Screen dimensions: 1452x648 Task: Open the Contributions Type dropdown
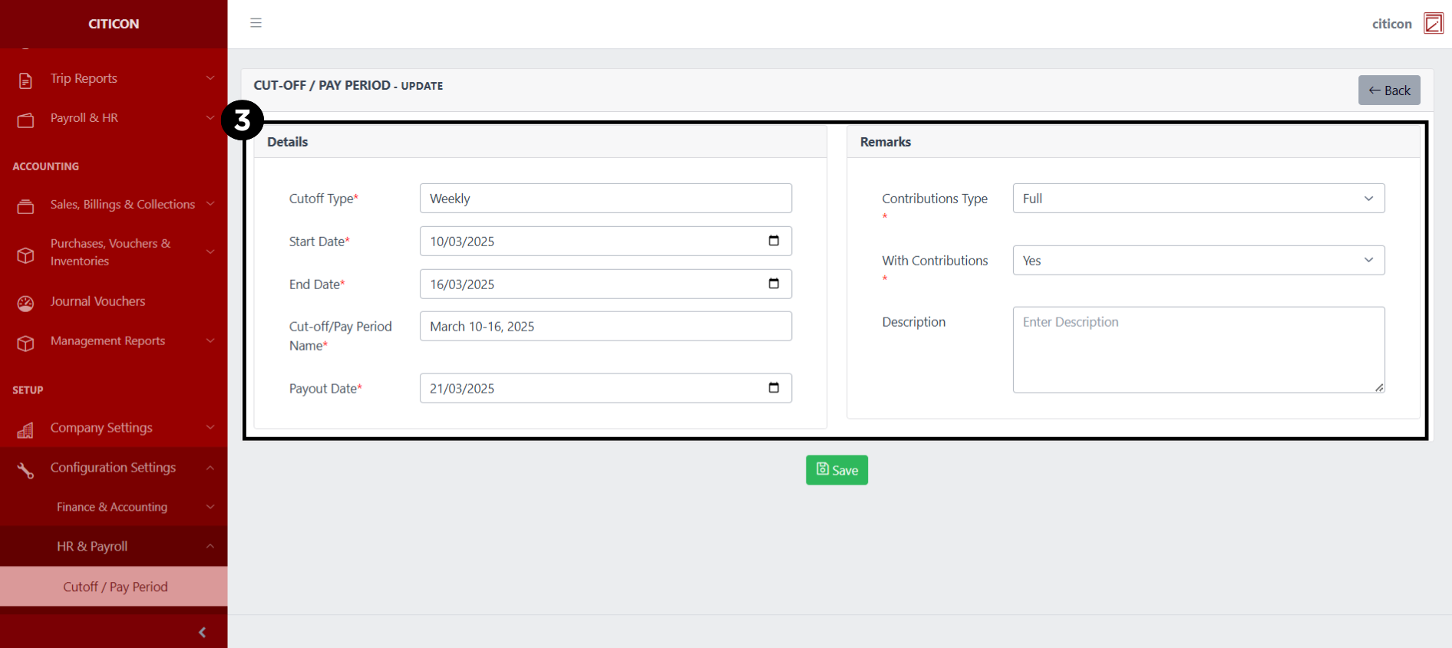pyautogui.click(x=1198, y=199)
